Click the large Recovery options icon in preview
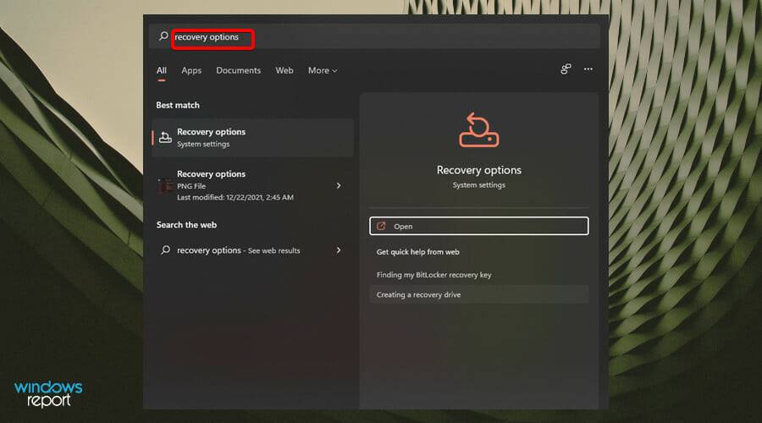The width and height of the screenshot is (762, 423). [x=478, y=129]
